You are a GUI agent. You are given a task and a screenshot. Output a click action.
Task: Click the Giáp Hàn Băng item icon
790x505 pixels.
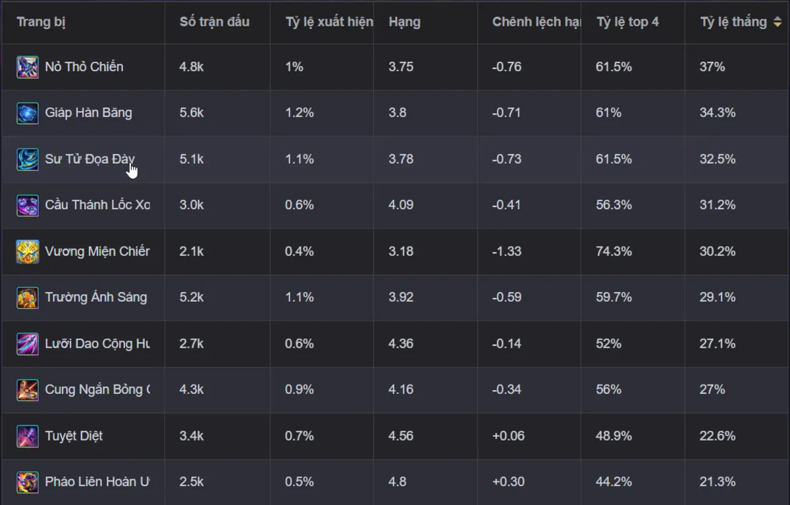point(28,113)
